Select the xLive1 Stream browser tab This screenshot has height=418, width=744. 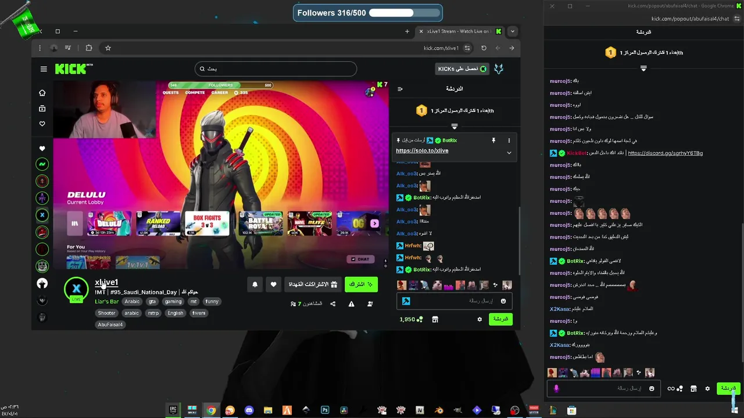click(458, 31)
